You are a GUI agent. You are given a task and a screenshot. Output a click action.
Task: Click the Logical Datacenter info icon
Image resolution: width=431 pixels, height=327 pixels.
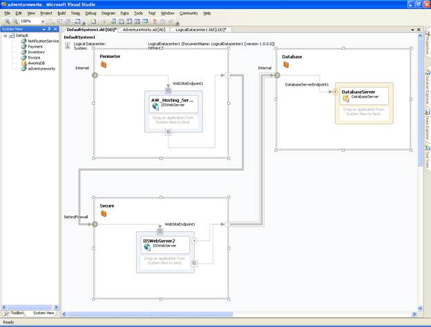tap(68, 46)
